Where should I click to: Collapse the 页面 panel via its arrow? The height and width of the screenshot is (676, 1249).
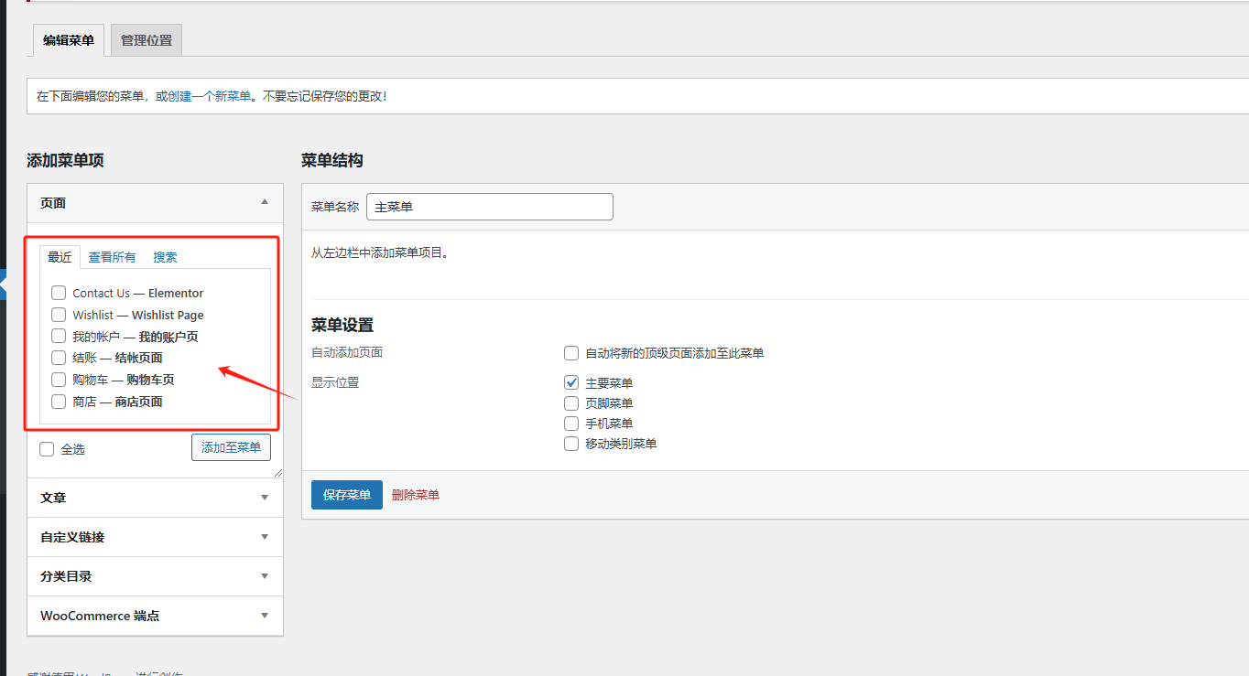point(264,201)
